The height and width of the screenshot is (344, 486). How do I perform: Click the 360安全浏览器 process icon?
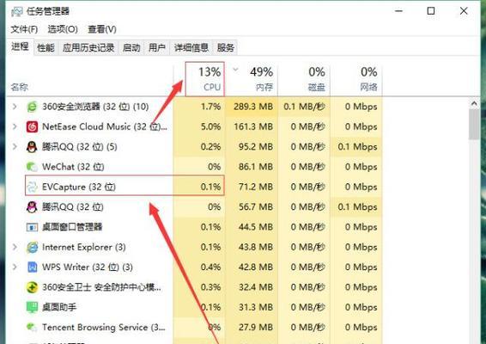point(32,107)
